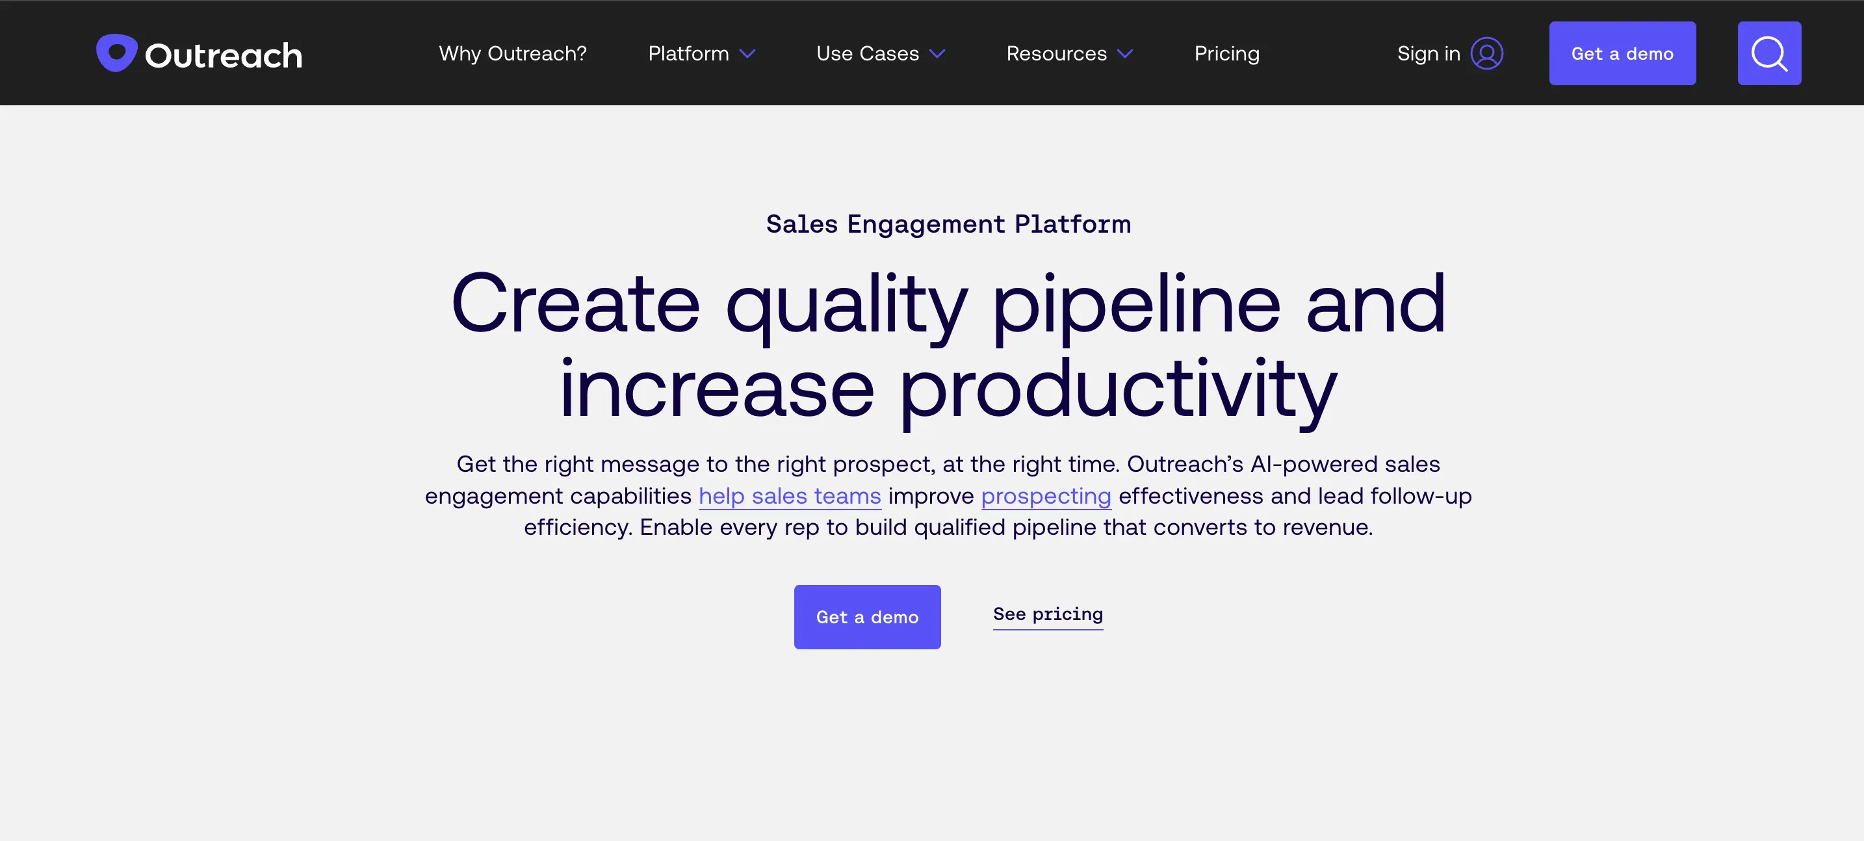The height and width of the screenshot is (841, 1864).
Task: Expand the Use Cases dropdown chevron
Action: (x=938, y=53)
